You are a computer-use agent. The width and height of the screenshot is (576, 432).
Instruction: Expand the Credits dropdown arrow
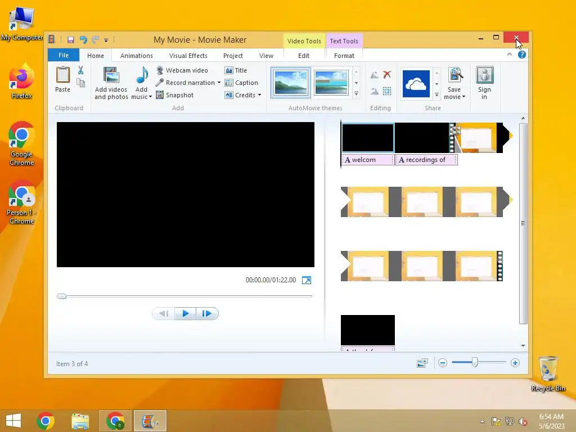(259, 95)
